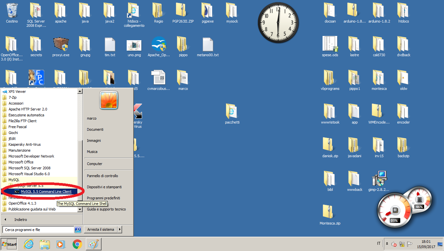Show hidden system tray icons
This screenshot has width=444, height=251.
pos(387,244)
